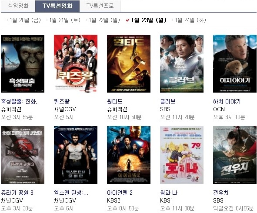
Task: Pick the date 1월 22일 (일)
Action: [x=104, y=20]
